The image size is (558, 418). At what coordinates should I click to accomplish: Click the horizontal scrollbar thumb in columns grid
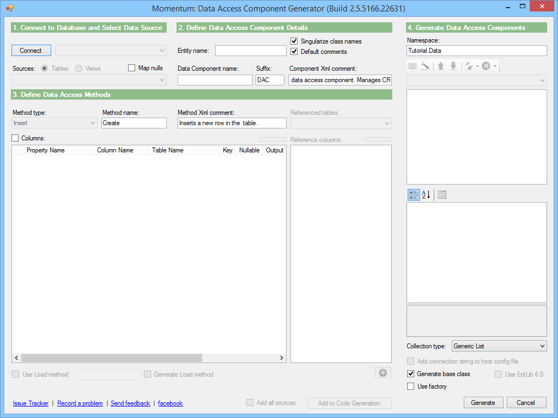pos(112,358)
